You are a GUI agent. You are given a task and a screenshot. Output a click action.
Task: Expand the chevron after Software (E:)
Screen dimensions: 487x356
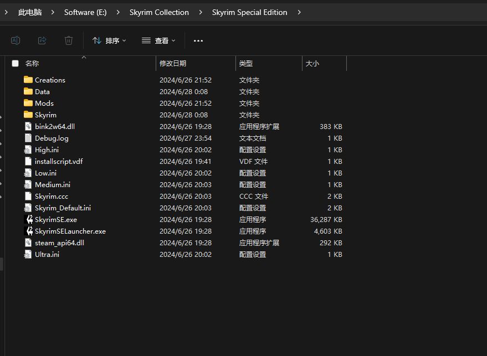(x=117, y=12)
